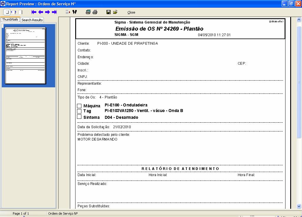The image size is (302, 217).
Task: Click 'PI-E103VA1250 - Ventil. - vácuo - Onda B'
Action: click(144, 111)
